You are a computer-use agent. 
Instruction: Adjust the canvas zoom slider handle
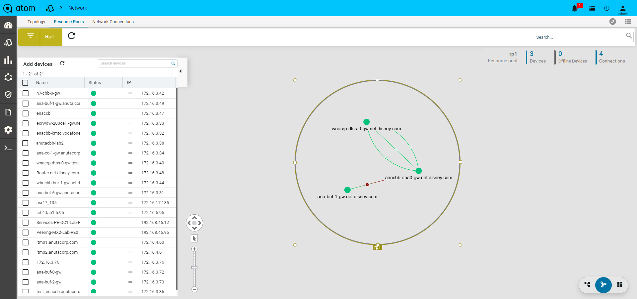click(x=194, y=268)
